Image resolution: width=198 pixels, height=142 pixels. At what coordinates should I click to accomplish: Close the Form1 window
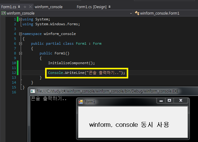(x=181, y=101)
